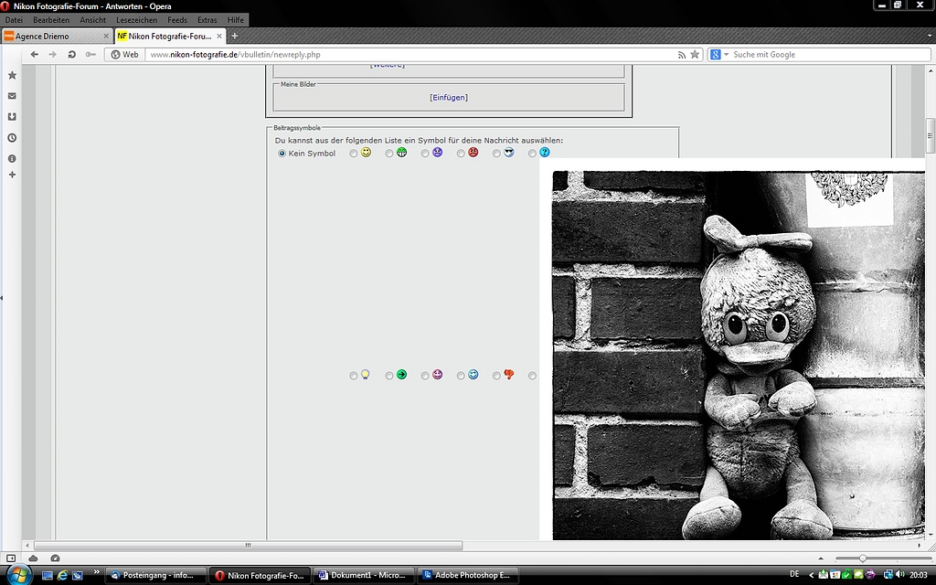936x585 pixels.
Task: Choose the red angry face radio option
Action: 461,154
